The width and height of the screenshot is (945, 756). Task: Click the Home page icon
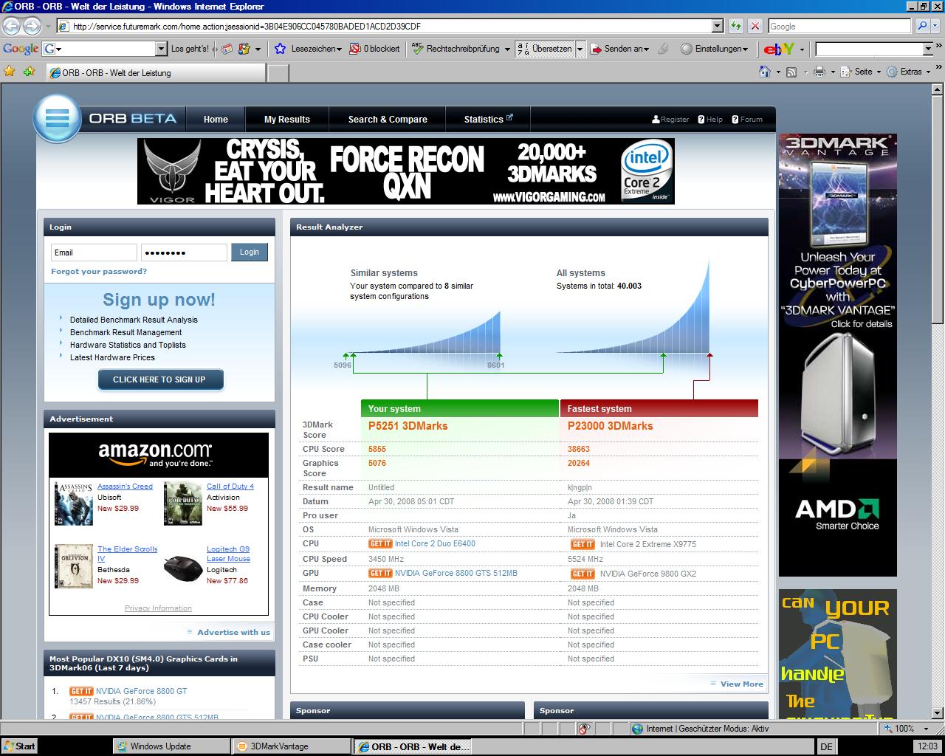pos(765,72)
